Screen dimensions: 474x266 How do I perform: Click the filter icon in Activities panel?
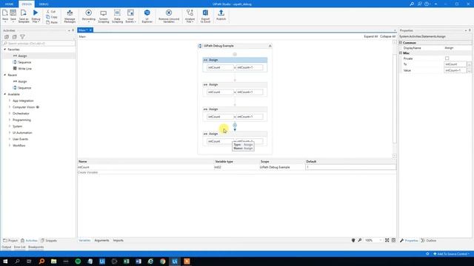coord(22,37)
